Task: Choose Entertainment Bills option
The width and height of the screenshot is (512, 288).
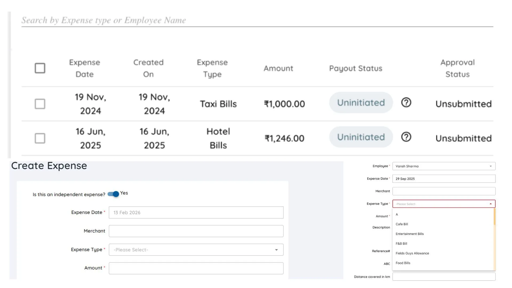Action: 410,234
